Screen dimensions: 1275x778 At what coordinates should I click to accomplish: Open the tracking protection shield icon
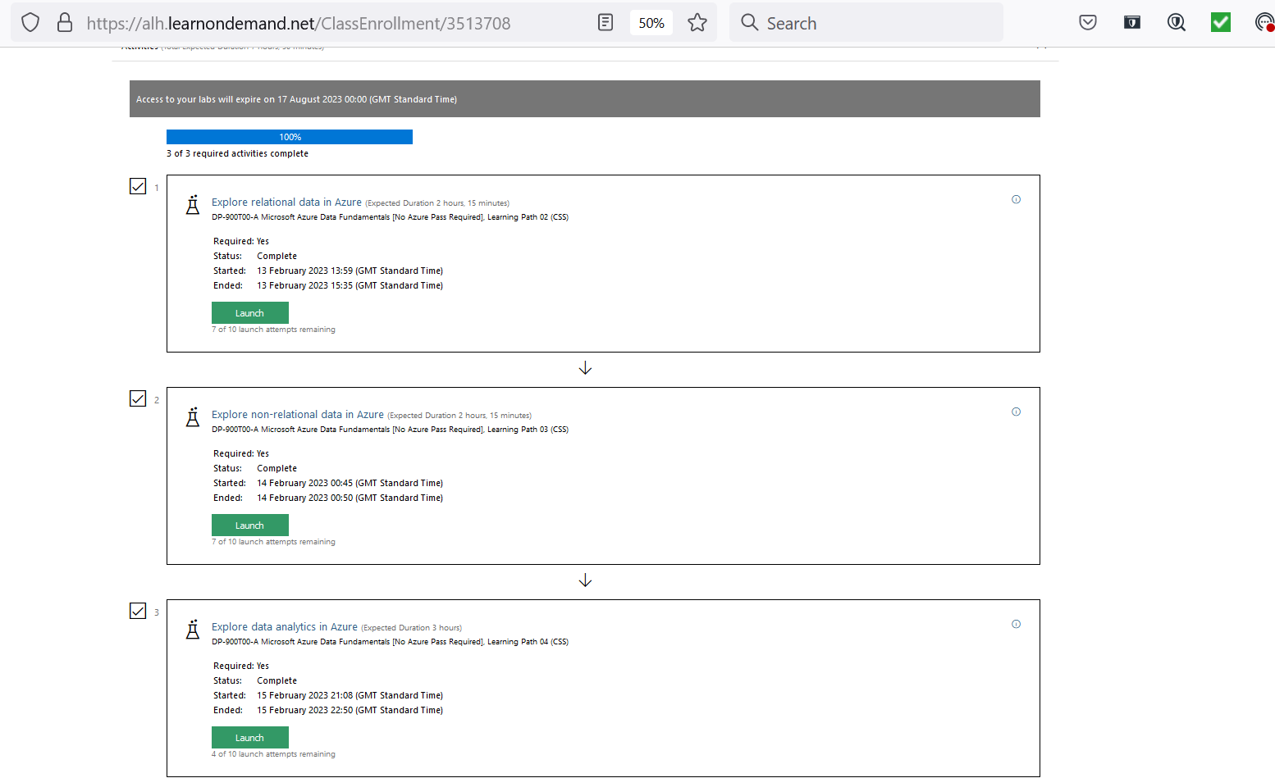[x=30, y=22]
